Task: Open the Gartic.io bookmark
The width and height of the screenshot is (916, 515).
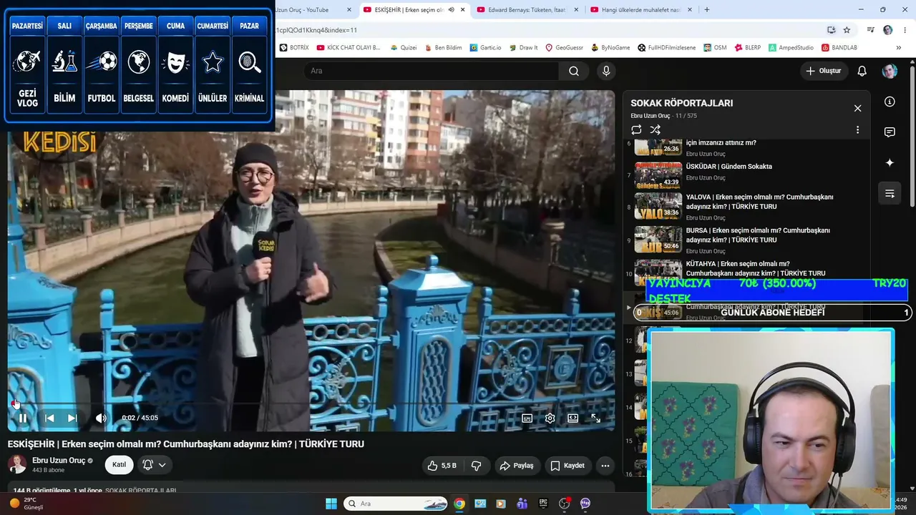Action: 486,48
